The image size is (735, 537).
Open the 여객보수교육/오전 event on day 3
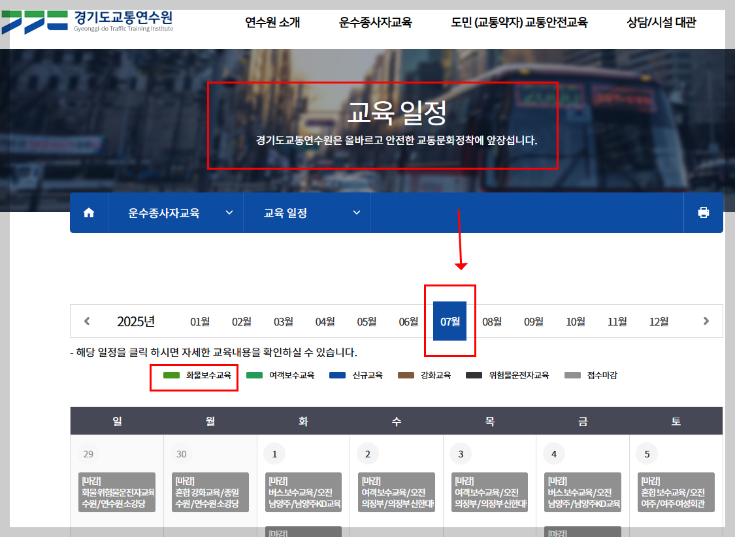489,492
